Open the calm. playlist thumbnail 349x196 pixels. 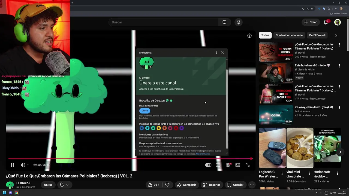[x=276, y=115]
